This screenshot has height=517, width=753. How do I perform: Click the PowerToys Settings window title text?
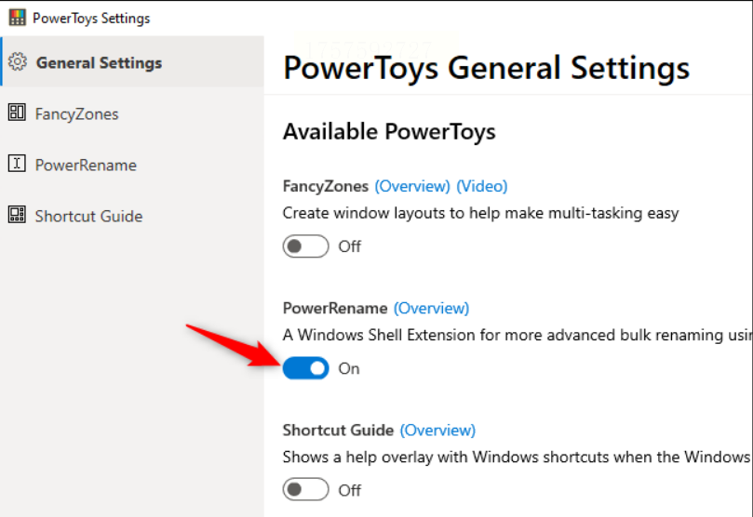pos(91,19)
